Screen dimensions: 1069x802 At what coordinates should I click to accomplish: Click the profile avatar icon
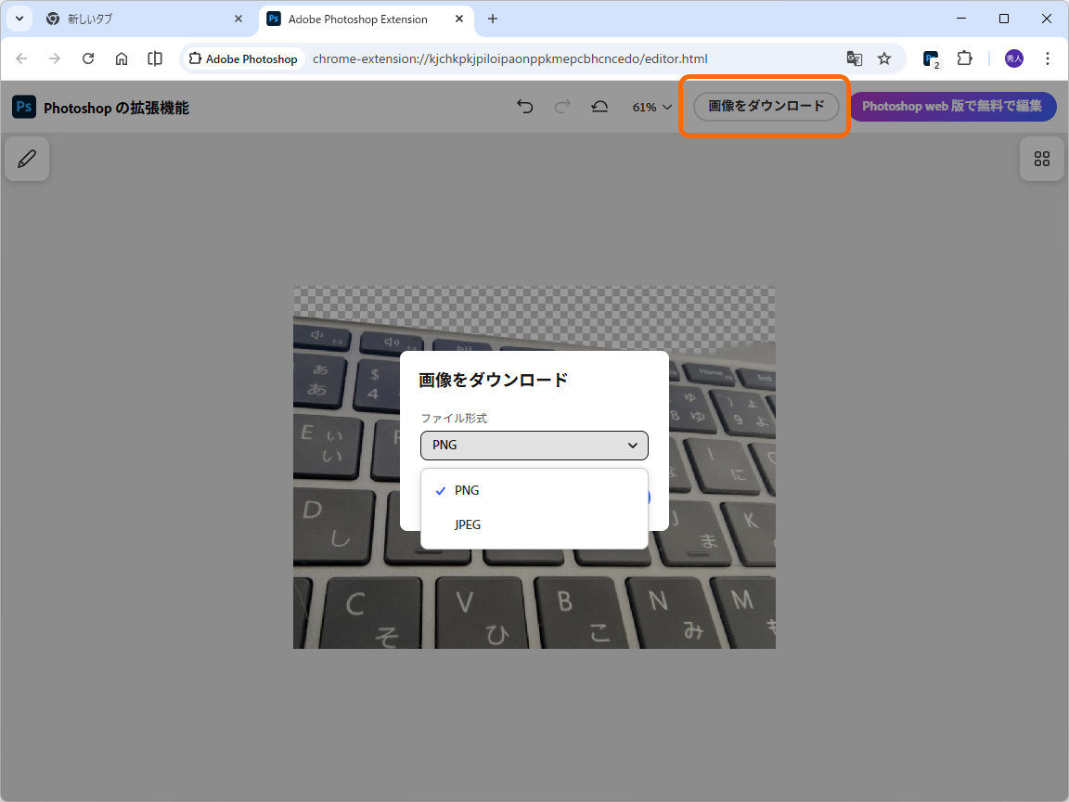click(x=1013, y=58)
